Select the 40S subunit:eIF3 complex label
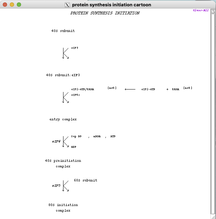Viewport: 216px width, 219px height. [x=63, y=75]
